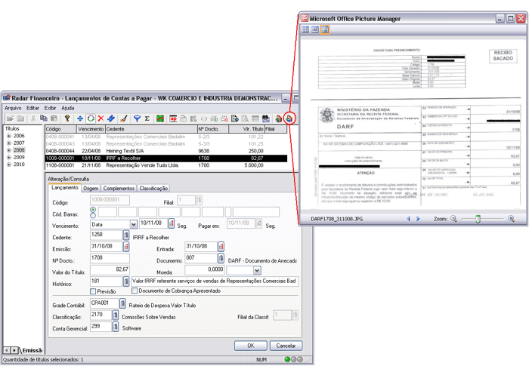Tick Documento de Cobrança Apresentado checkbox
529x366 pixels.
tap(134, 291)
